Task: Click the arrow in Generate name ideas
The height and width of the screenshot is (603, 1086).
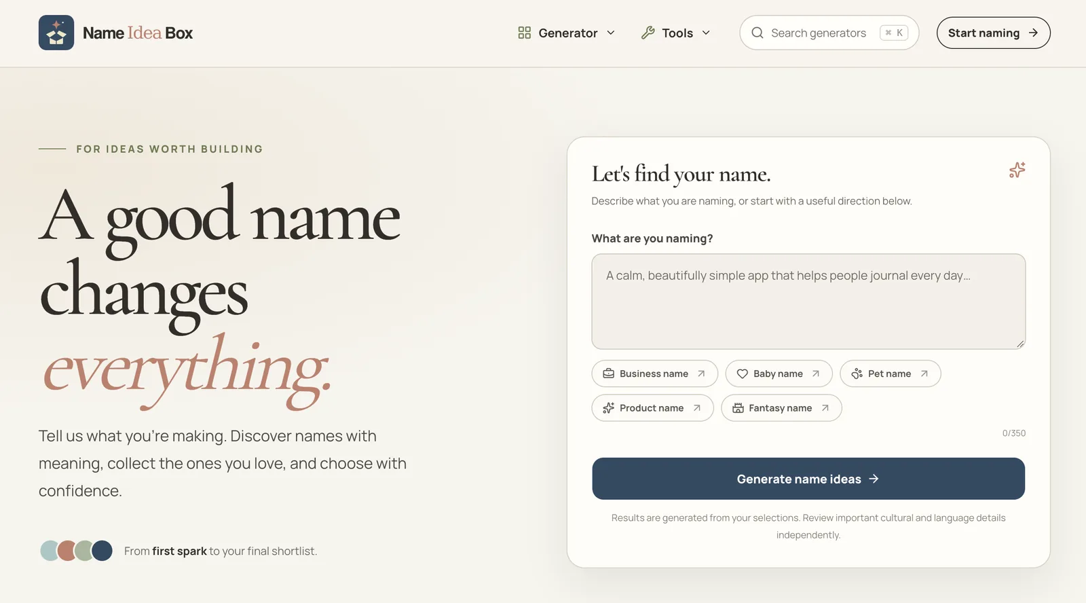Action: (x=874, y=479)
